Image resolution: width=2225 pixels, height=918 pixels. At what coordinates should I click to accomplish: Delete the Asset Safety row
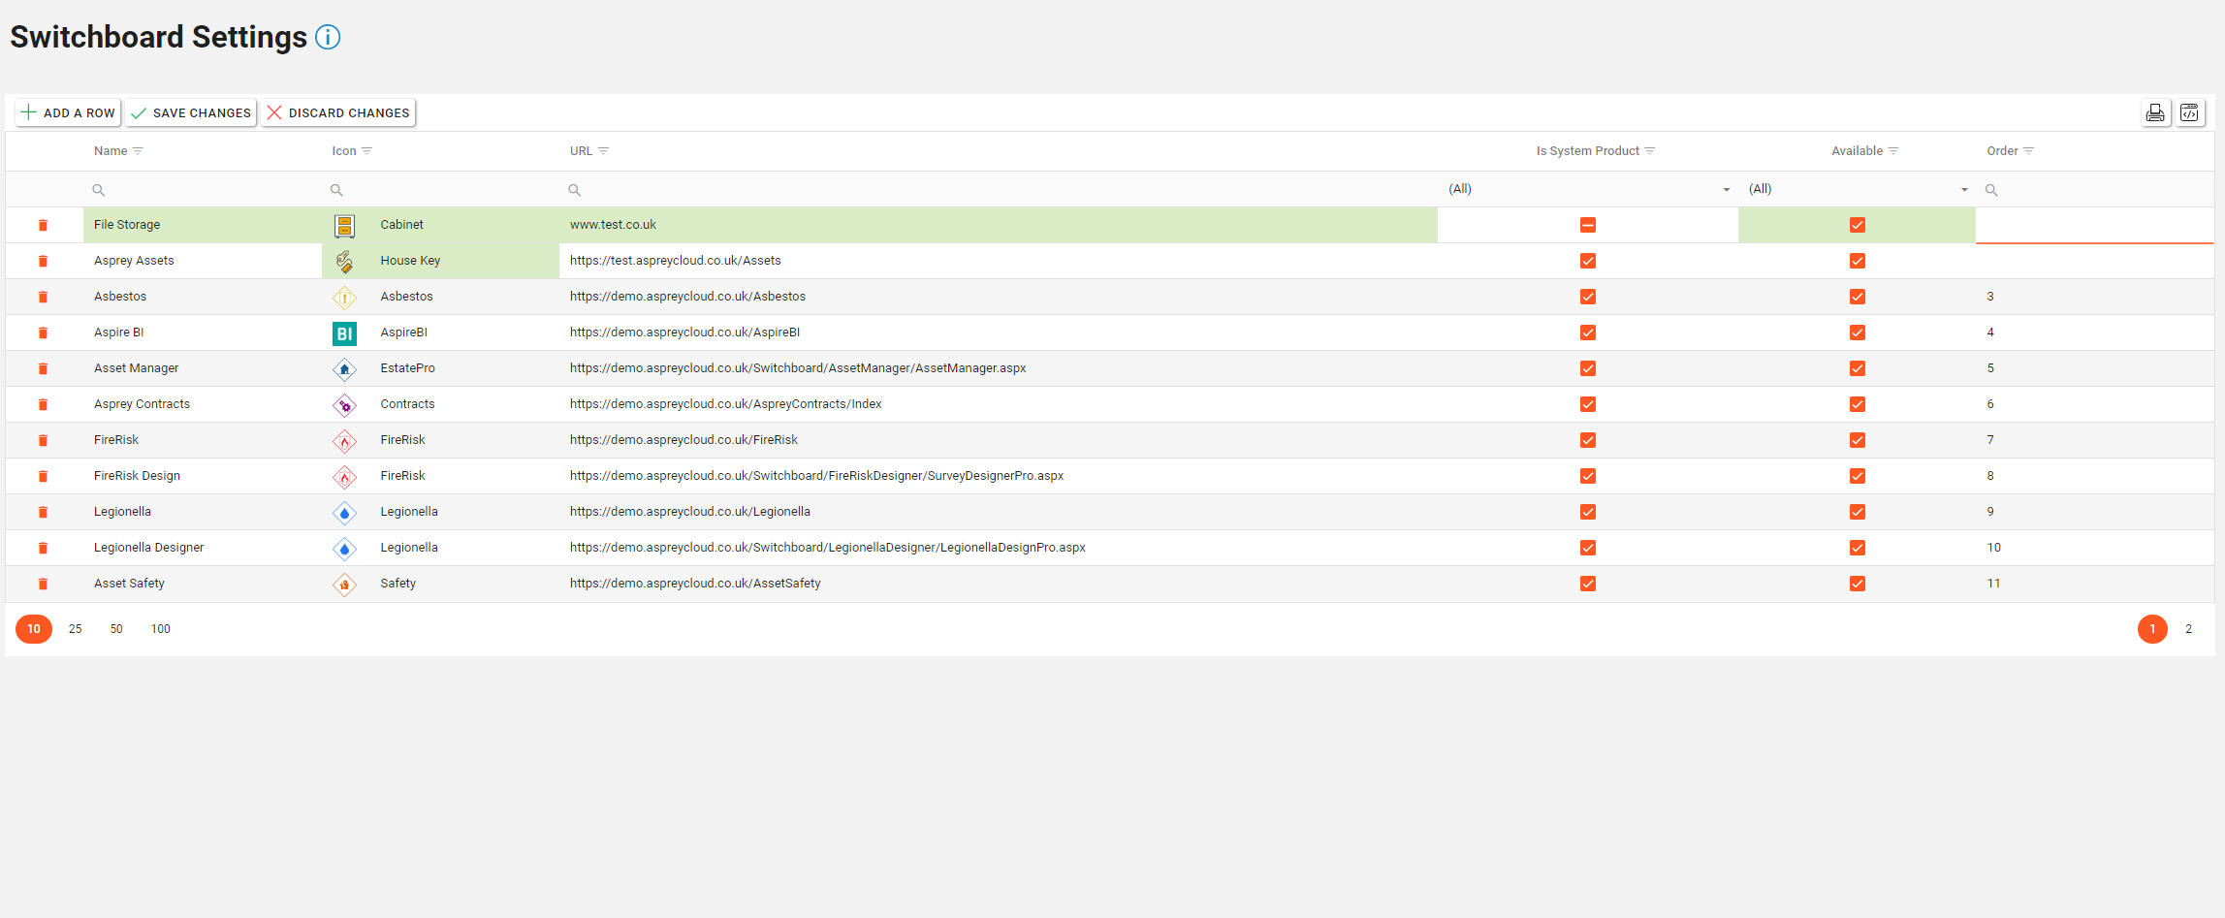pyautogui.click(x=43, y=585)
